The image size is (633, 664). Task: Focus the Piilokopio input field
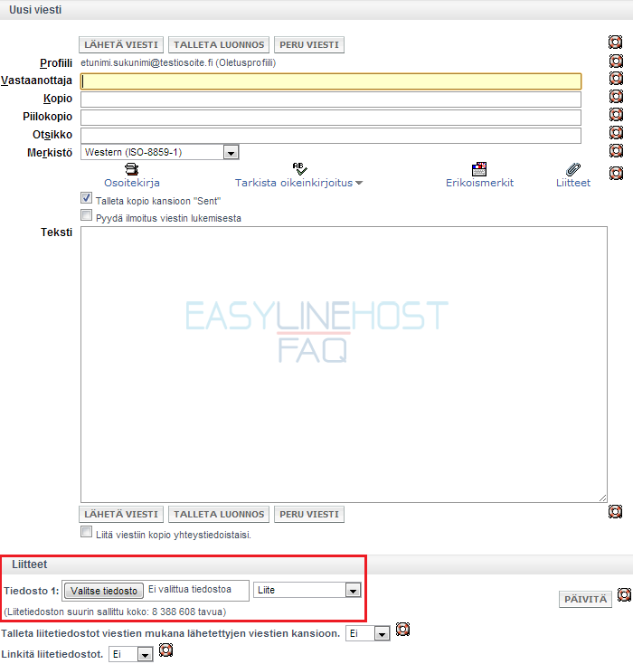pos(331,118)
